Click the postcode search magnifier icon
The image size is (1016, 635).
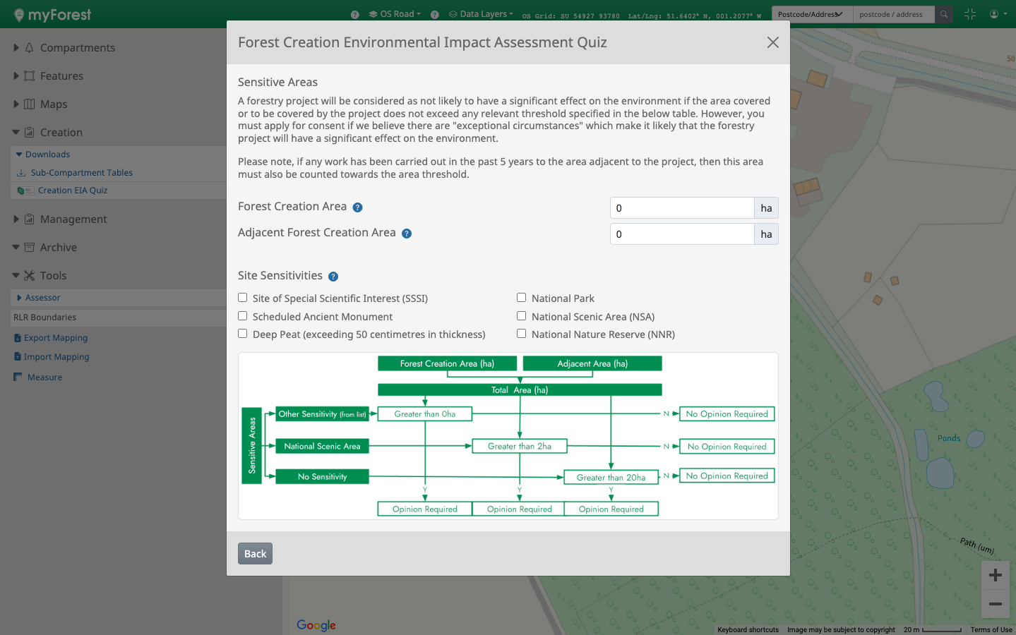coord(944,14)
